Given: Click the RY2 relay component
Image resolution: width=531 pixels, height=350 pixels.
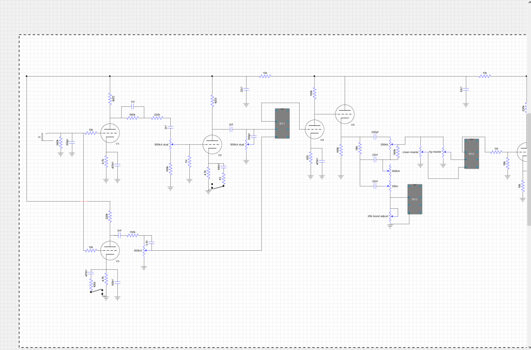Looking at the screenshot, I should coord(471,154).
